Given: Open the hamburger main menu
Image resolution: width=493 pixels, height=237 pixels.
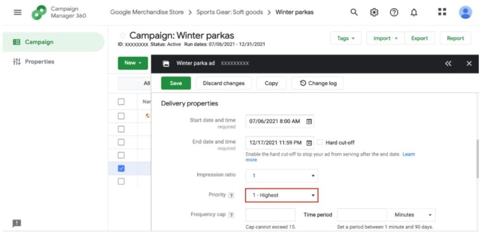Looking at the screenshot, I should [18, 12].
